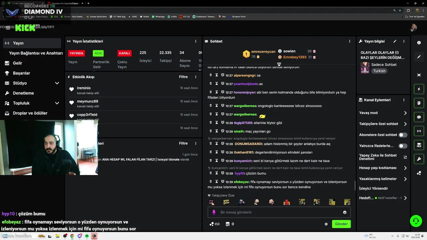Expand the Stüdyo sidebar section
427x240 pixels.
point(57,83)
